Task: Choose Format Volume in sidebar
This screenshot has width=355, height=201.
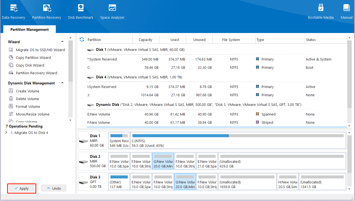Action: pyautogui.click(x=28, y=107)
